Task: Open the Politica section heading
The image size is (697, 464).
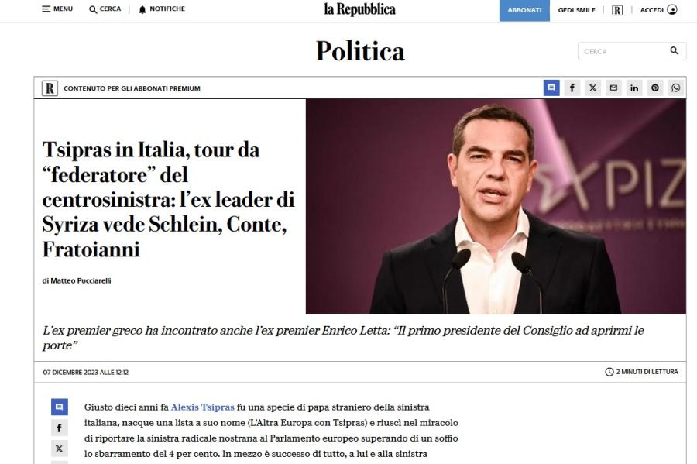Action: point(360,50)
